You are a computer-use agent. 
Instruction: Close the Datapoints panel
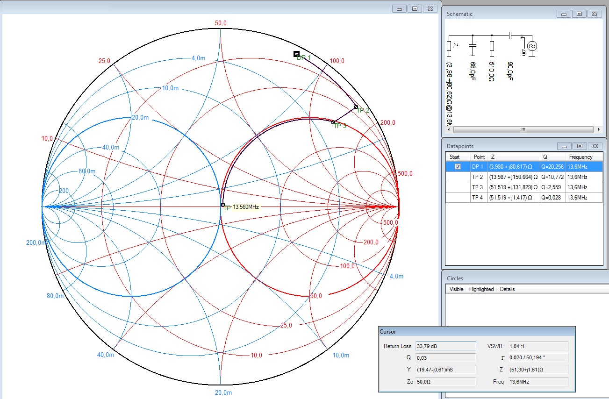pyautogui.click(x=594, y=146)
